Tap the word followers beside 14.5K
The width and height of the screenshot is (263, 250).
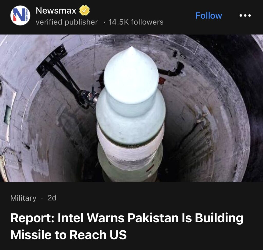point(147,22)
